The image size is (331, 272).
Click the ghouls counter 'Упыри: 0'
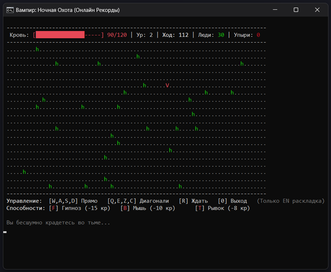coord(247,35)
